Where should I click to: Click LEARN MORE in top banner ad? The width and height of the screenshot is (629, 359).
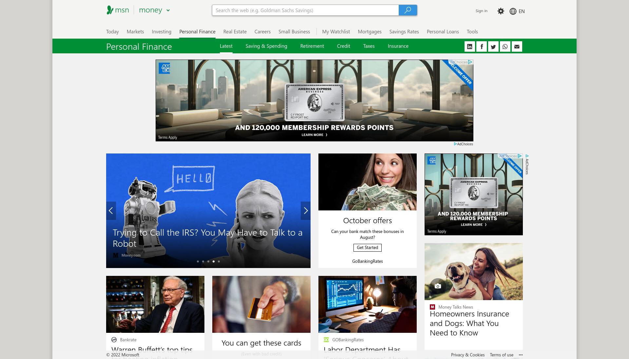(x=314, y=135)
